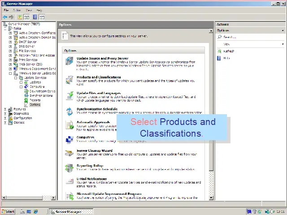Click the Forward arrow toolbar icon
Screen dimensions: 287x215
(x=11, y=17)
